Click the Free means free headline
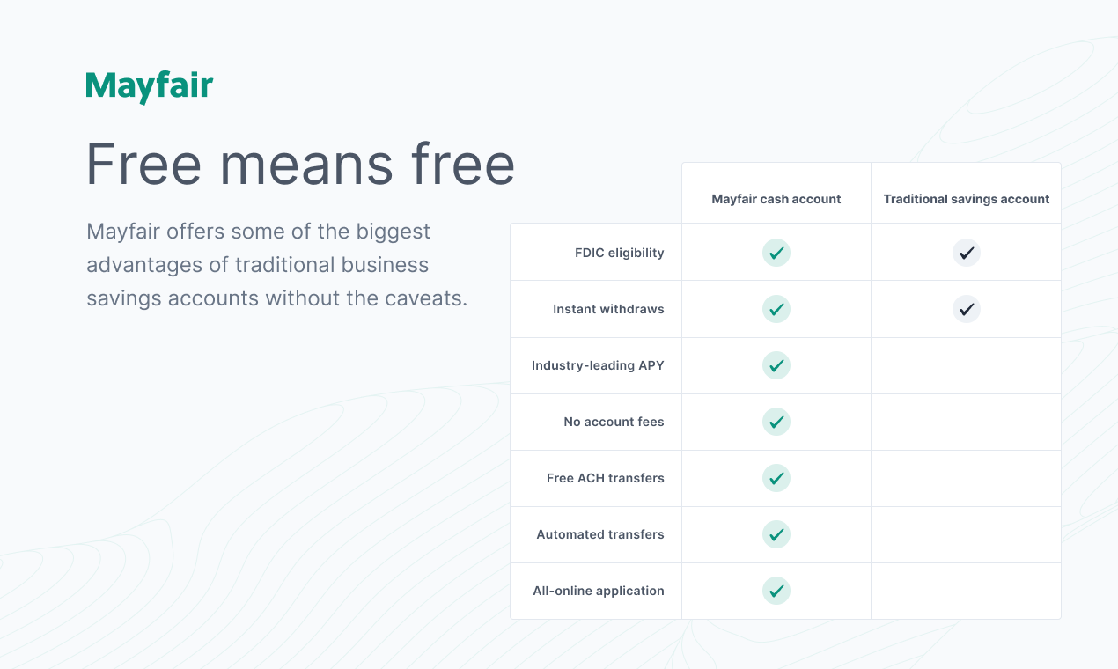 coord(300,164)
